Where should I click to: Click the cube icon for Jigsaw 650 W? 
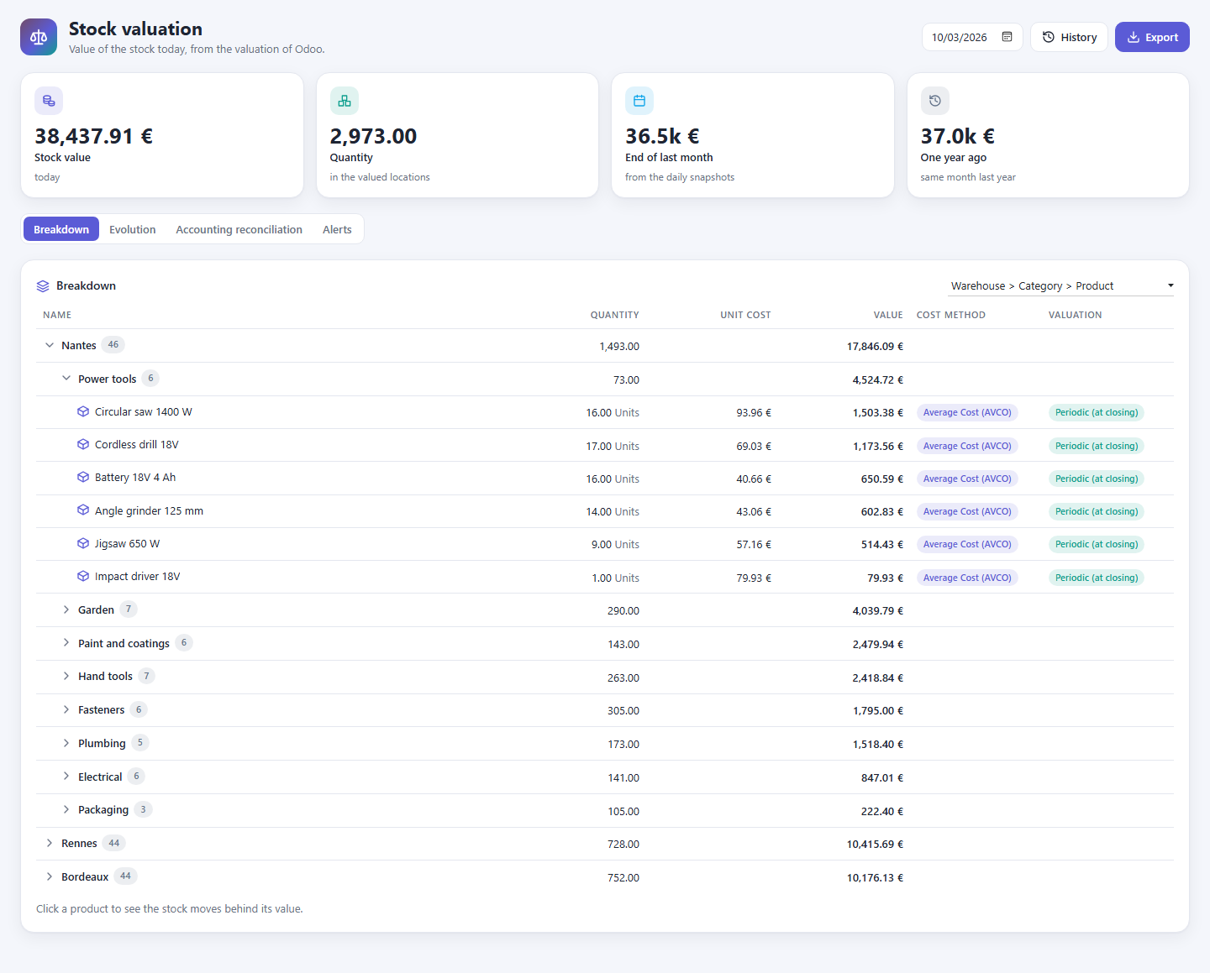(x=83, y=543)
